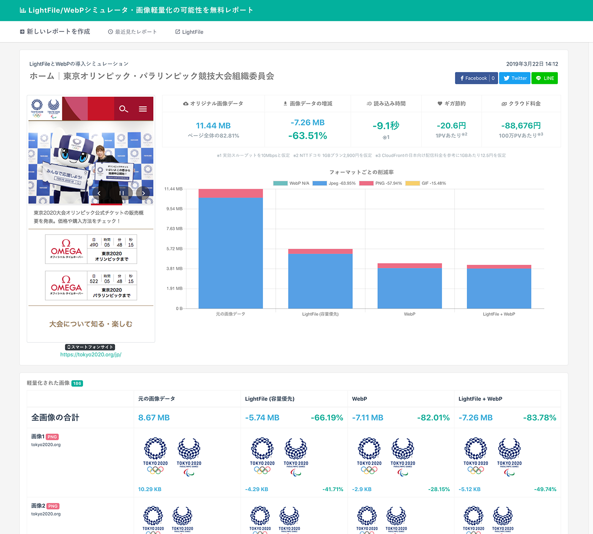Click the LightFile/WebP simulator header logo
This screenshot has height=534, width=593.
pos(136,10)
